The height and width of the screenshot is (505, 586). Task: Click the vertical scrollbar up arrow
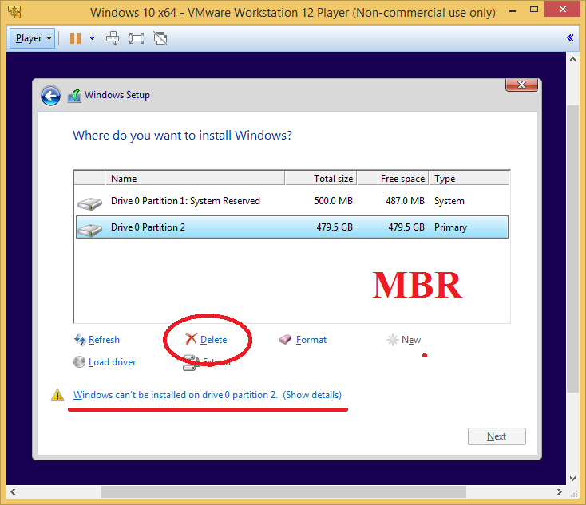(x=572, y=59)
